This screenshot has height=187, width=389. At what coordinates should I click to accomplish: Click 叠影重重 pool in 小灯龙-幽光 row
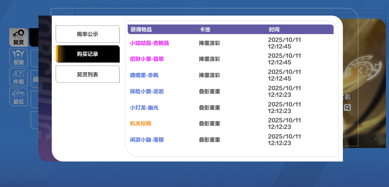click(x=209, y=108)
